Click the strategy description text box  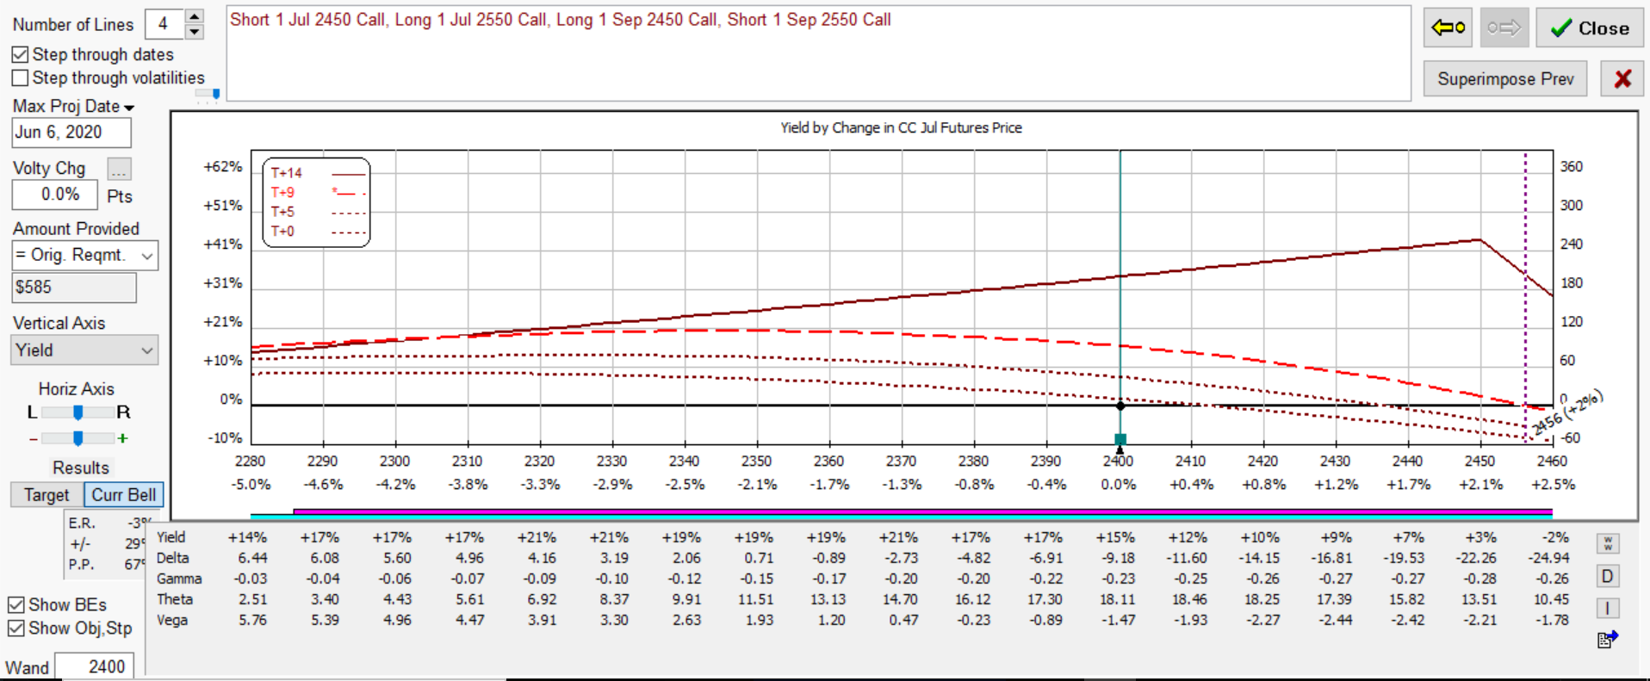(818, 53)
